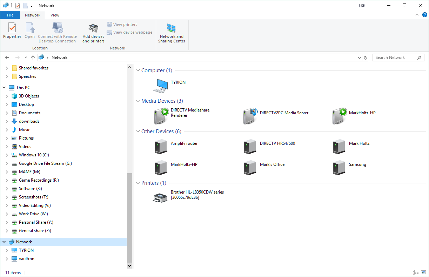The height and width of the screenshot is (277, 429).
Task: Select DIRECTV Mediashare Renderer device icon
Action: click(161, 116)
